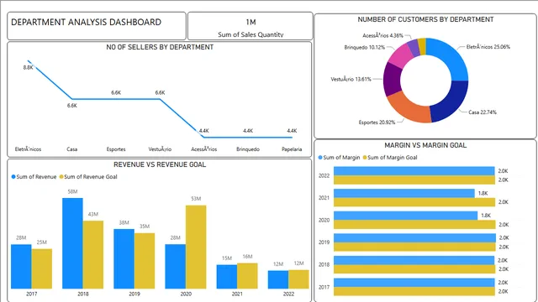The height and width of the screenshot is (302, 538).
Task: Click the yellow Sum of Revenue Goal legend marker
Action: tap(61, 177)
